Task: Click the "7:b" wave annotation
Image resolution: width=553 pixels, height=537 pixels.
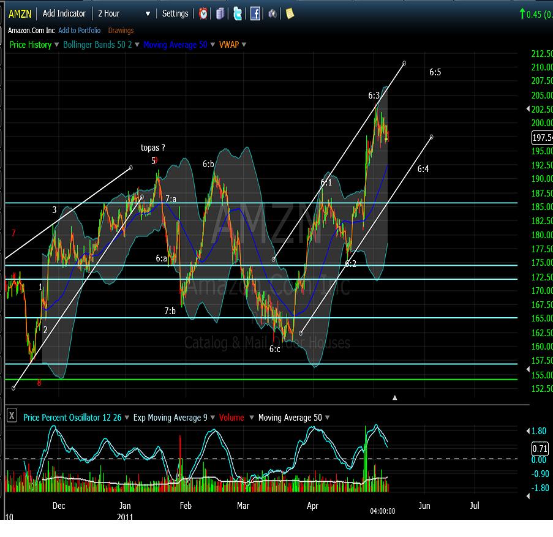Action: coord(170,310)
